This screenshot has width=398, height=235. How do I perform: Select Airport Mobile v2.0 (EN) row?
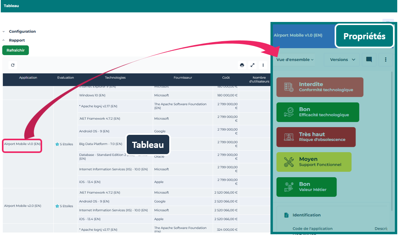tap(22, 206)
